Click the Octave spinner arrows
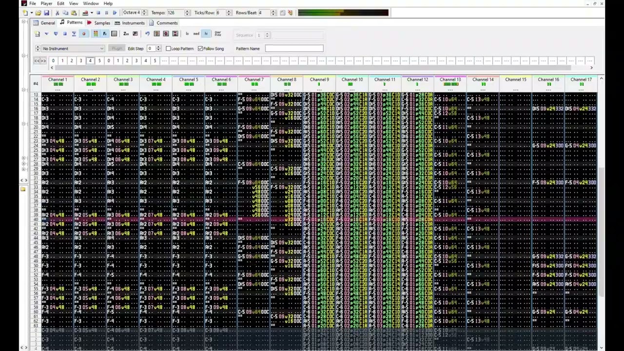The height and width of the screenshot is (351, 624). [x=144, y=13]
